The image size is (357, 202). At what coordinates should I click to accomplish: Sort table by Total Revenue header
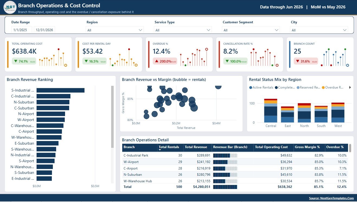197,147
